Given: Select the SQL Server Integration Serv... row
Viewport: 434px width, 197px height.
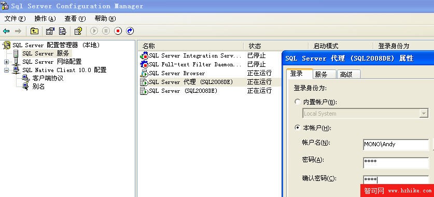Looking at the screenshot, I should click(195, 56).
